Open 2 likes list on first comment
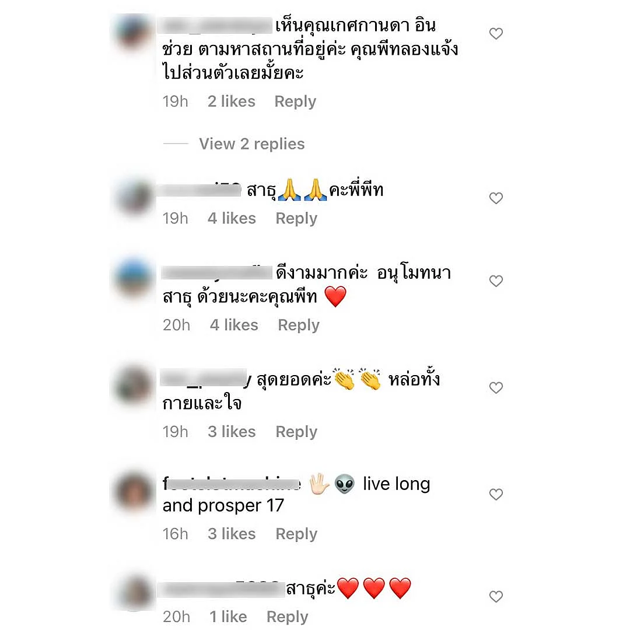Screen dimensions: 630x630 tap(232, 101)
